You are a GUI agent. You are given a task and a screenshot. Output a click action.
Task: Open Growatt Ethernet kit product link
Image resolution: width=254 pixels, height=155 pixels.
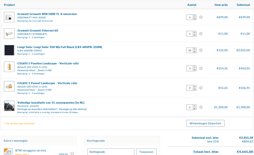tap(38, 30)
